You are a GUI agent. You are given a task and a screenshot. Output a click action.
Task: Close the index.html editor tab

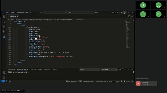pos(17,16)
